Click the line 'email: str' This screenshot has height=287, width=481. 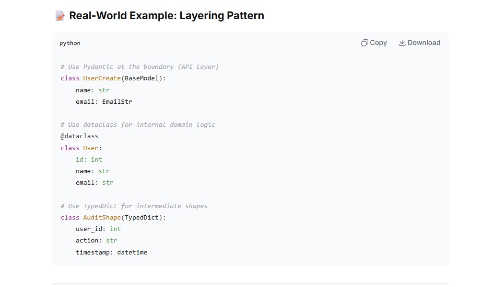click(x=94, y=183)
